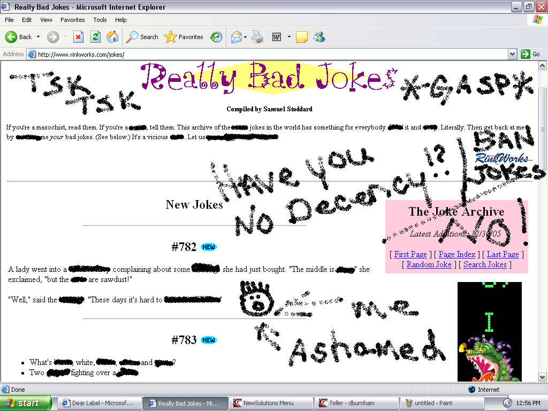Switch to Teller - dburnham taskbar window
The image size is (548, 411).
[356, 403]
